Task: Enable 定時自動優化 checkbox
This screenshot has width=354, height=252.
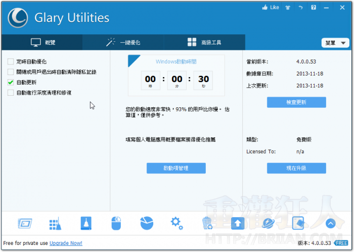Action: coord(11,61)
